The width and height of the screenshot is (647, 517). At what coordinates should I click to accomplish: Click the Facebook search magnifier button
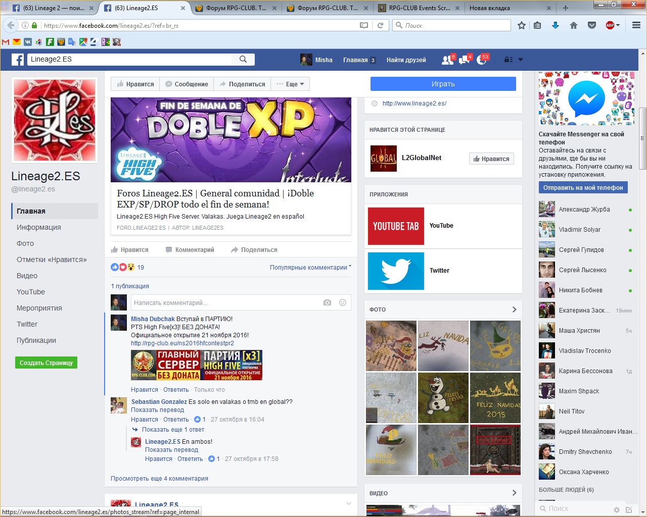click(x=243, y=59)
